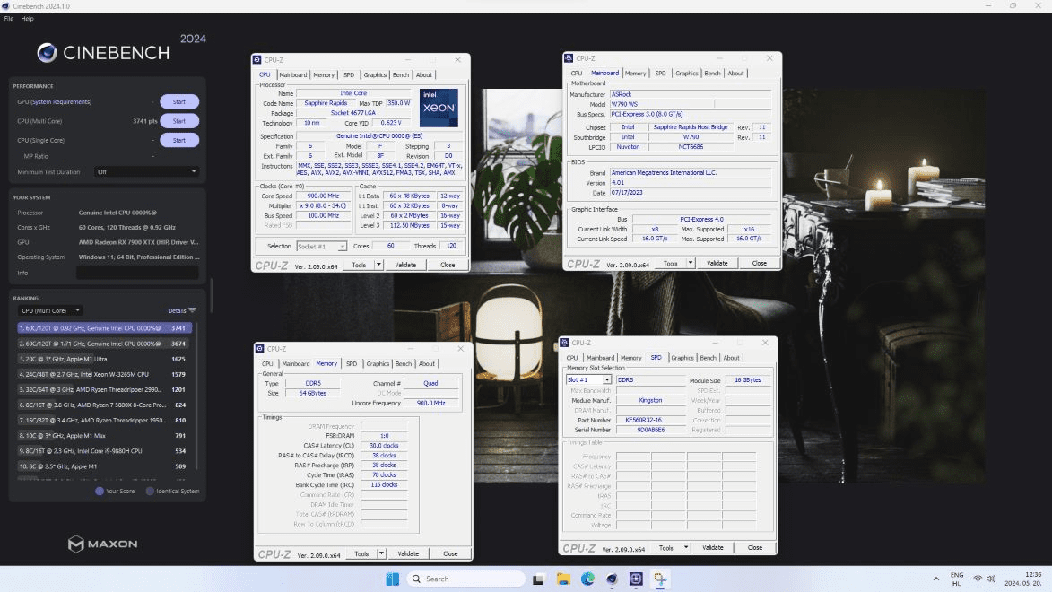The width and height of the screenshot is (1052, 592).
Task: Click the Intel Xeon logo in CPU-Z
Action: (439, 108)
